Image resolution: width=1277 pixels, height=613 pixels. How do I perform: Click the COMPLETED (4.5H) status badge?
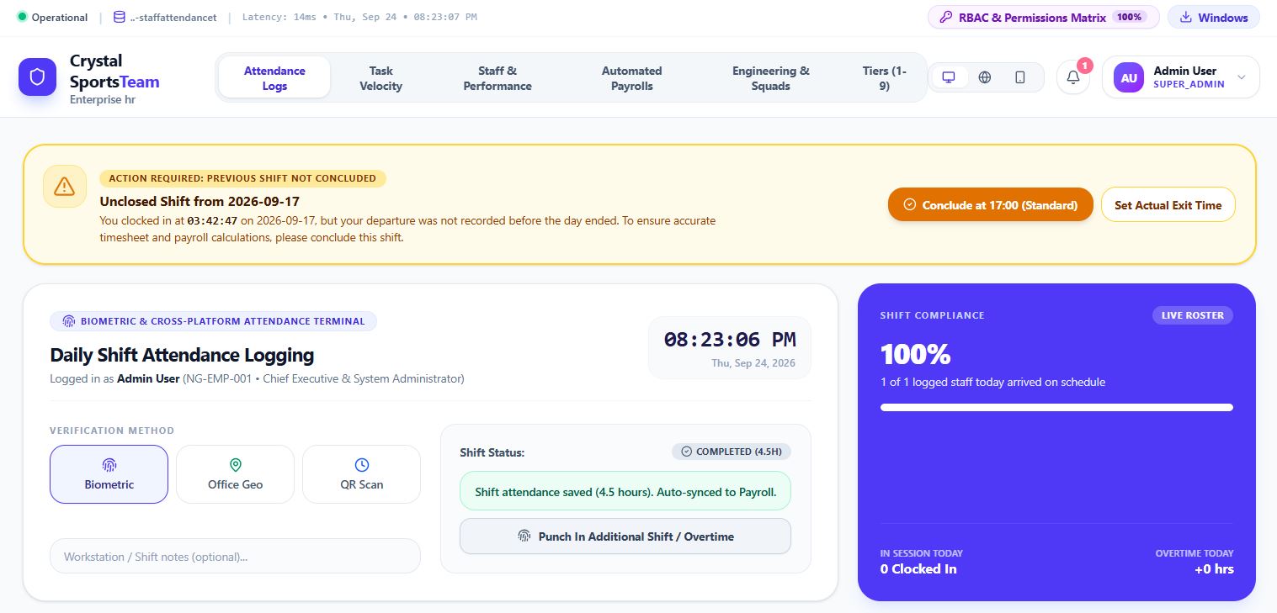[x=732, y=452]
